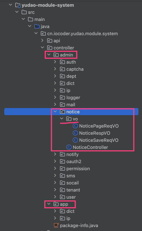Click the NoticeController class icon

(69, 147)
